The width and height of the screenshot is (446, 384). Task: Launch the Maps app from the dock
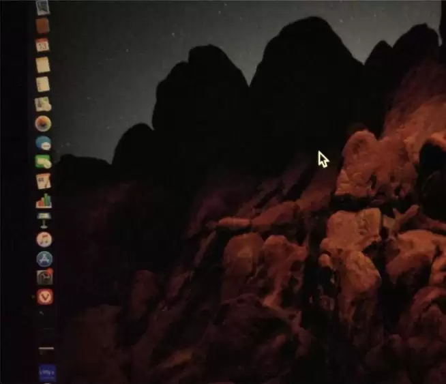point(43,104)
